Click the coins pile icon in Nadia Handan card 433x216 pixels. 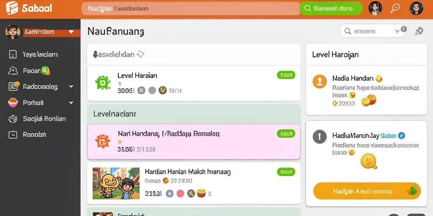tap(369, 100)
